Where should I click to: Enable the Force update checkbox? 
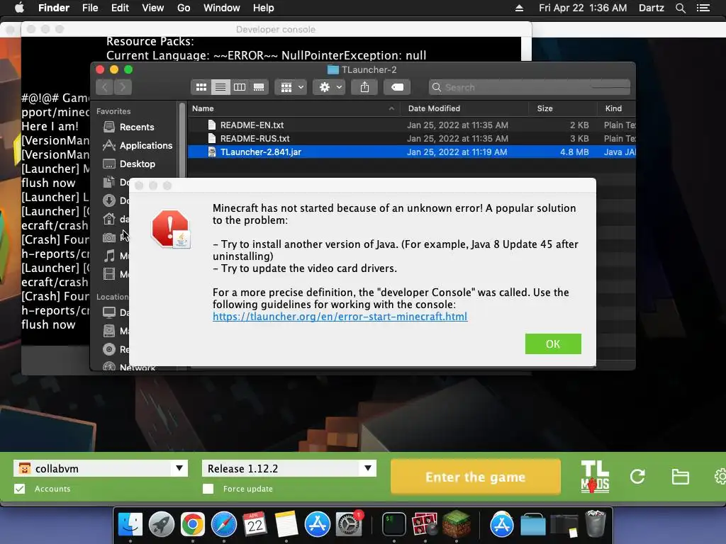(208, 489)
